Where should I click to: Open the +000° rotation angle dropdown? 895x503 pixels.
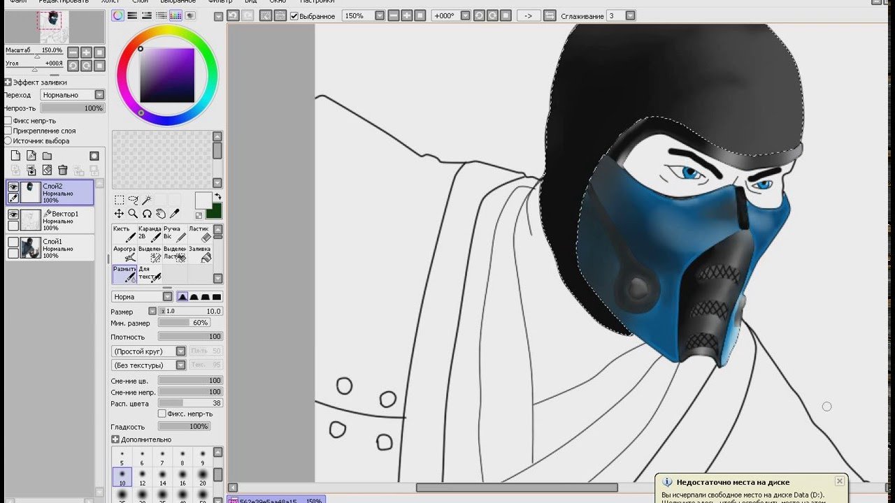point(465,15)
